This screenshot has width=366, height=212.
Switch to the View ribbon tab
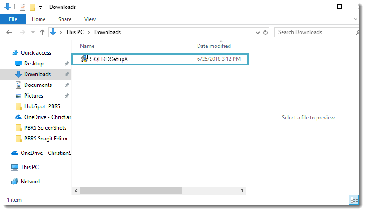[90, 19]
